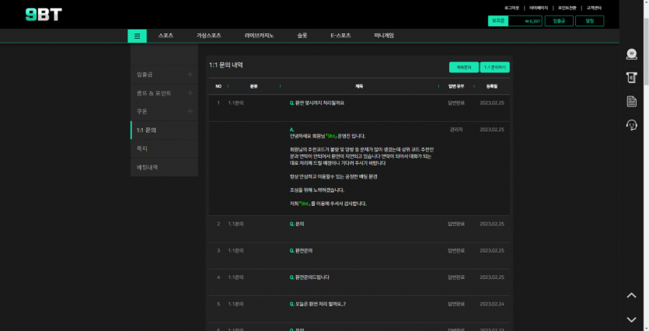Open 베팅내역 in the left sidebar

pos(148,167)
